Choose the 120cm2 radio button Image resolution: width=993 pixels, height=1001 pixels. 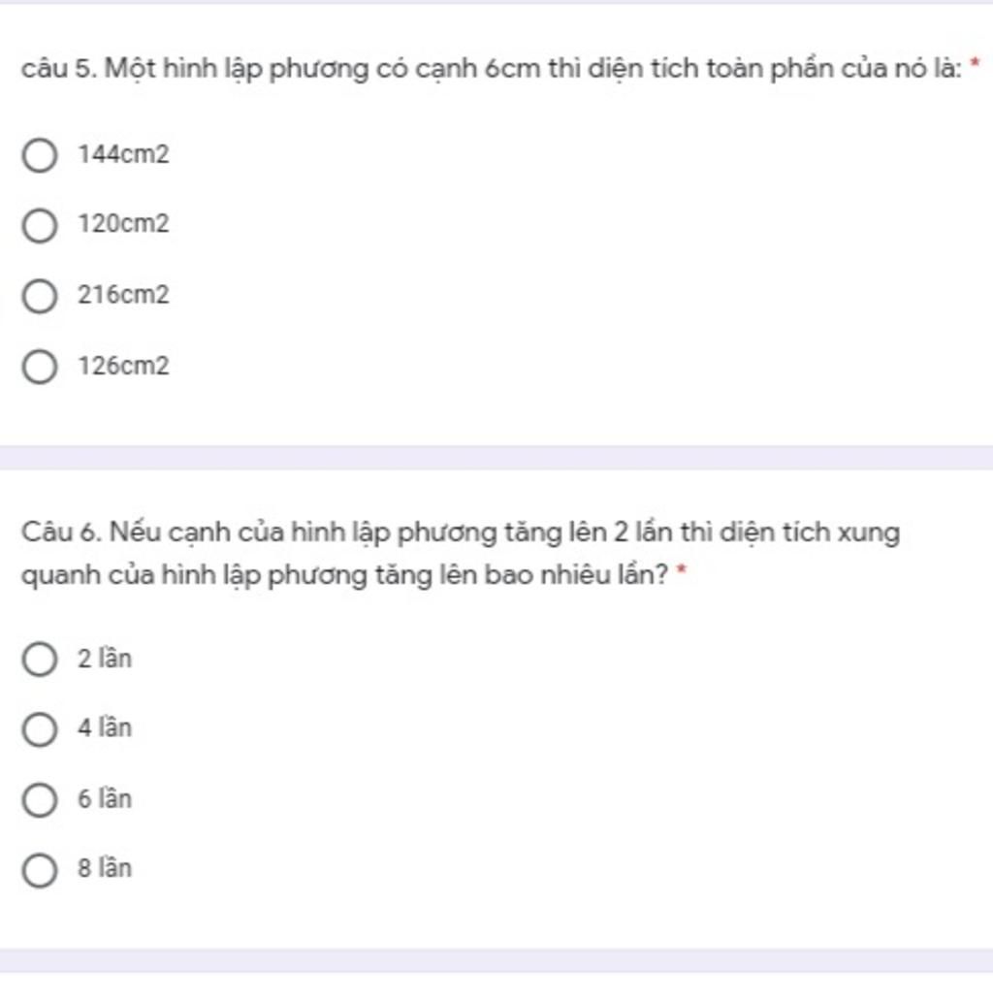point(40,225)
